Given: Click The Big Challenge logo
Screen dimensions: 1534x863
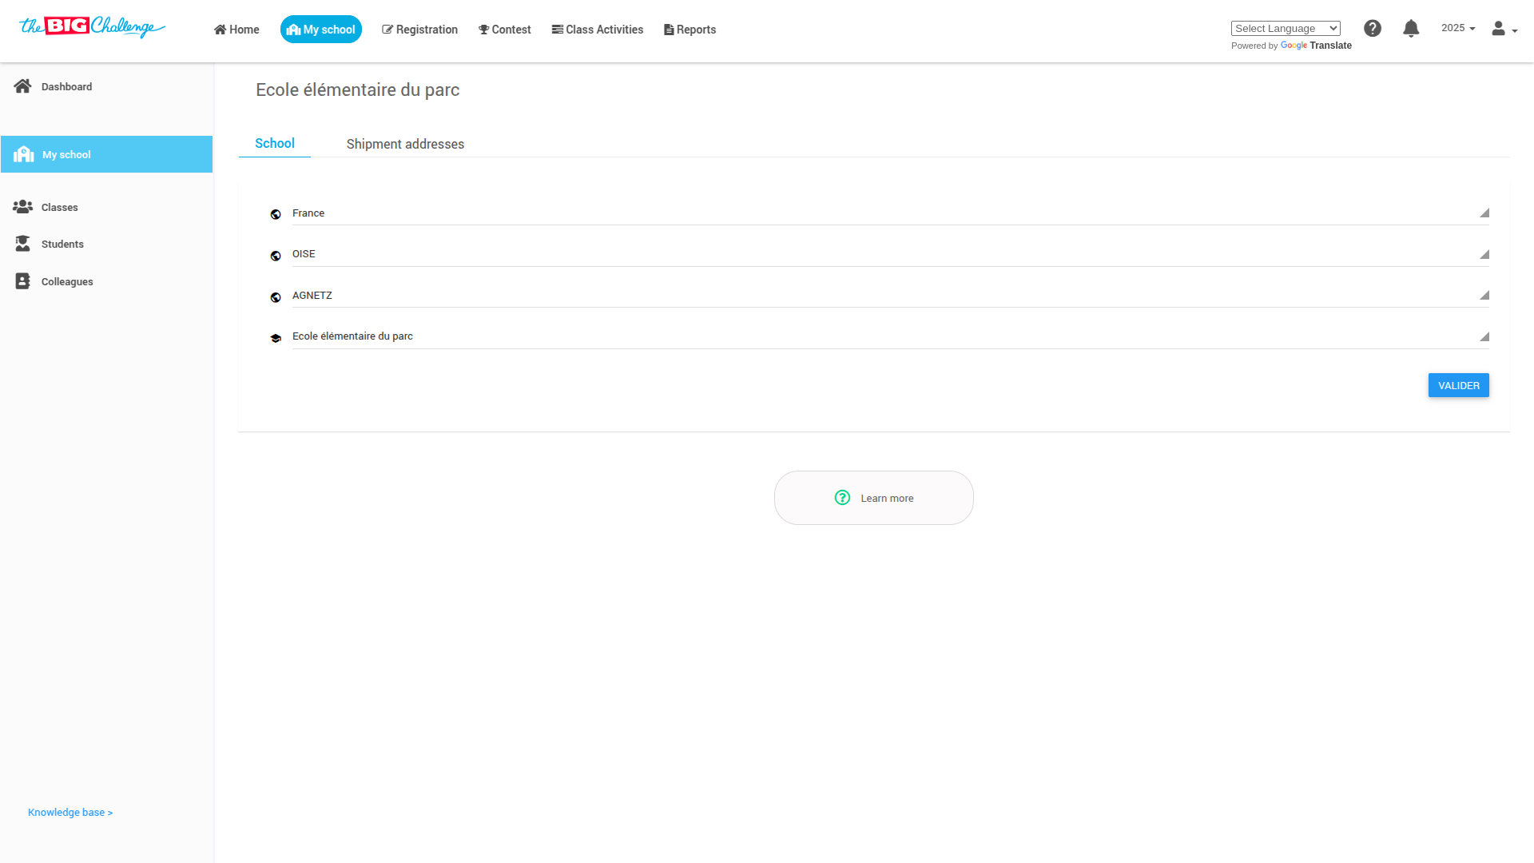Looking at the screenshot, I should coord(92,27).
